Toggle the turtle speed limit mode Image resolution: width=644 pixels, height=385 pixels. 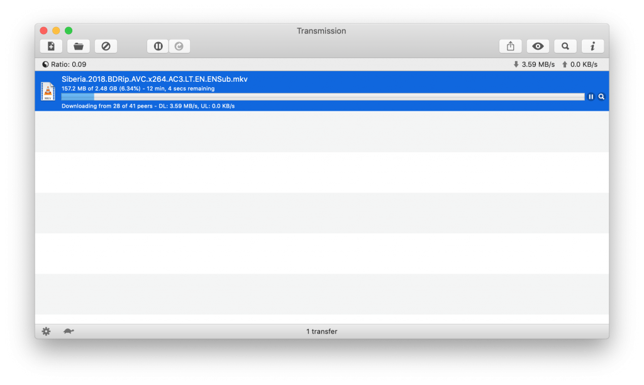[69, 332]
